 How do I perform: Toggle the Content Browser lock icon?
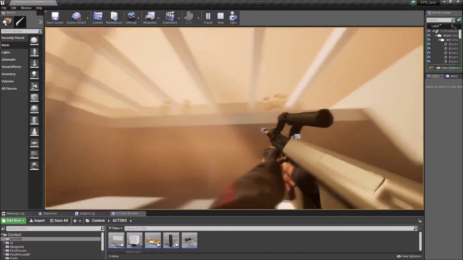click(420, 221)
